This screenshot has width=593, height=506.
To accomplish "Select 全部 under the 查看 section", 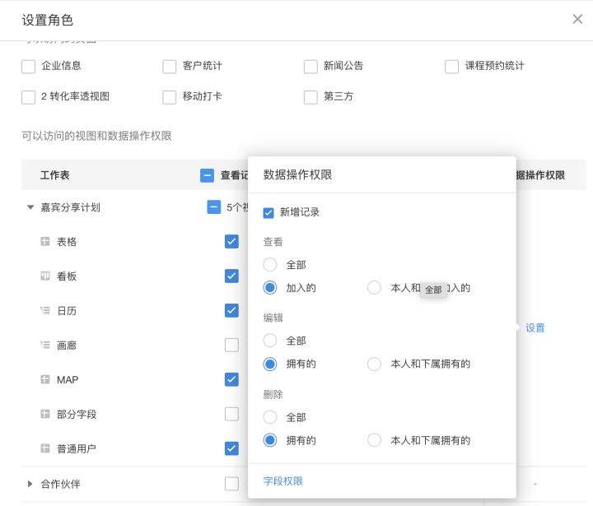I will pyautogui.click(x=270, y=265).
